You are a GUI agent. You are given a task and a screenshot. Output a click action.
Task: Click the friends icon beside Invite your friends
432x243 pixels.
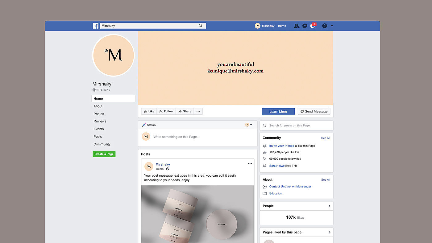point(264,146)
